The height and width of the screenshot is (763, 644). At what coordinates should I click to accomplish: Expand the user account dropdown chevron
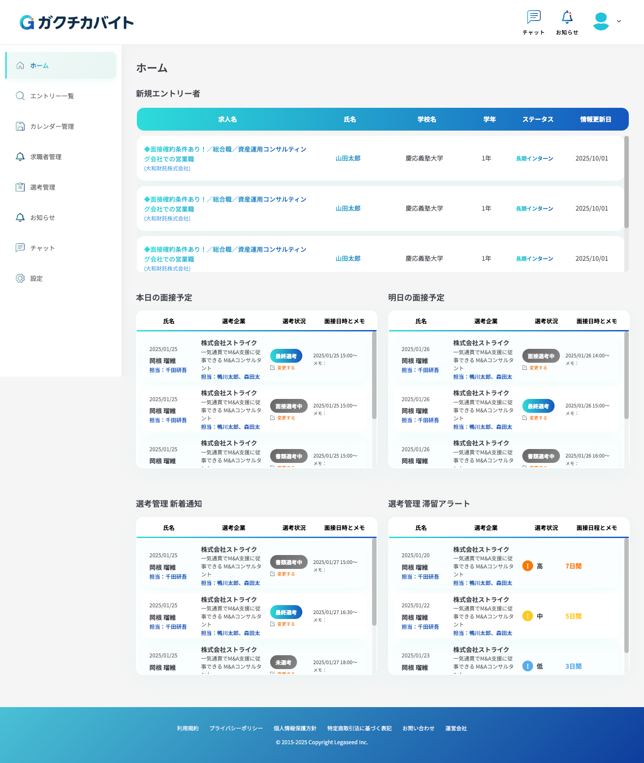coord(619,21)
